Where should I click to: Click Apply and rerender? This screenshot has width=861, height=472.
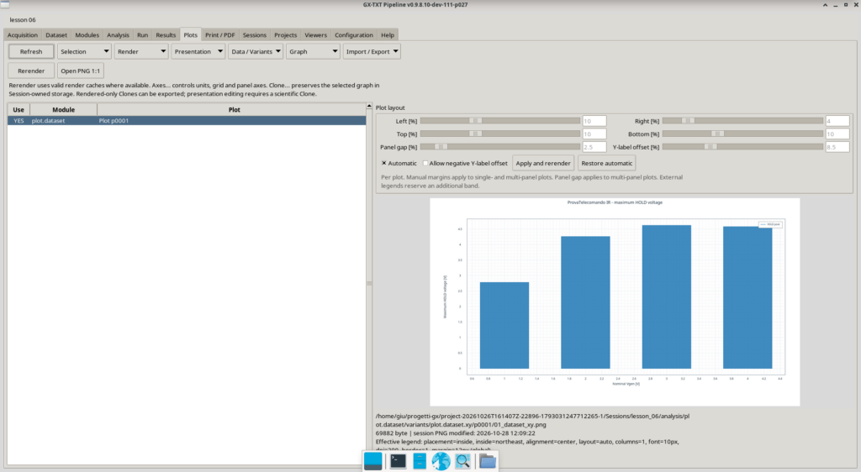pos(543,164)
